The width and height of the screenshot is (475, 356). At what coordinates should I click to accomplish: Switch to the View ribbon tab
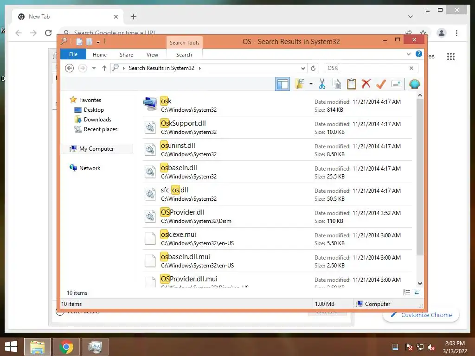[152, 55]
